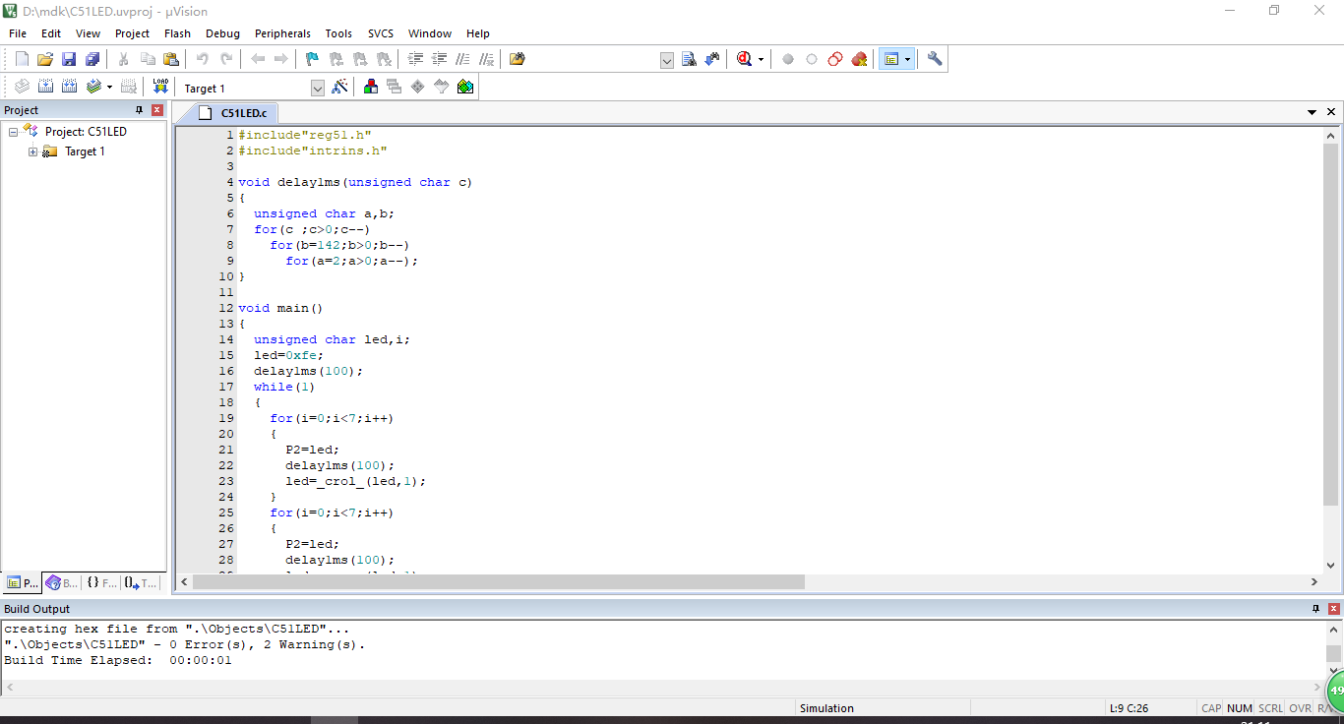Select the Project panel tab
Viewport: 1344px width, 724px height.
23,583
